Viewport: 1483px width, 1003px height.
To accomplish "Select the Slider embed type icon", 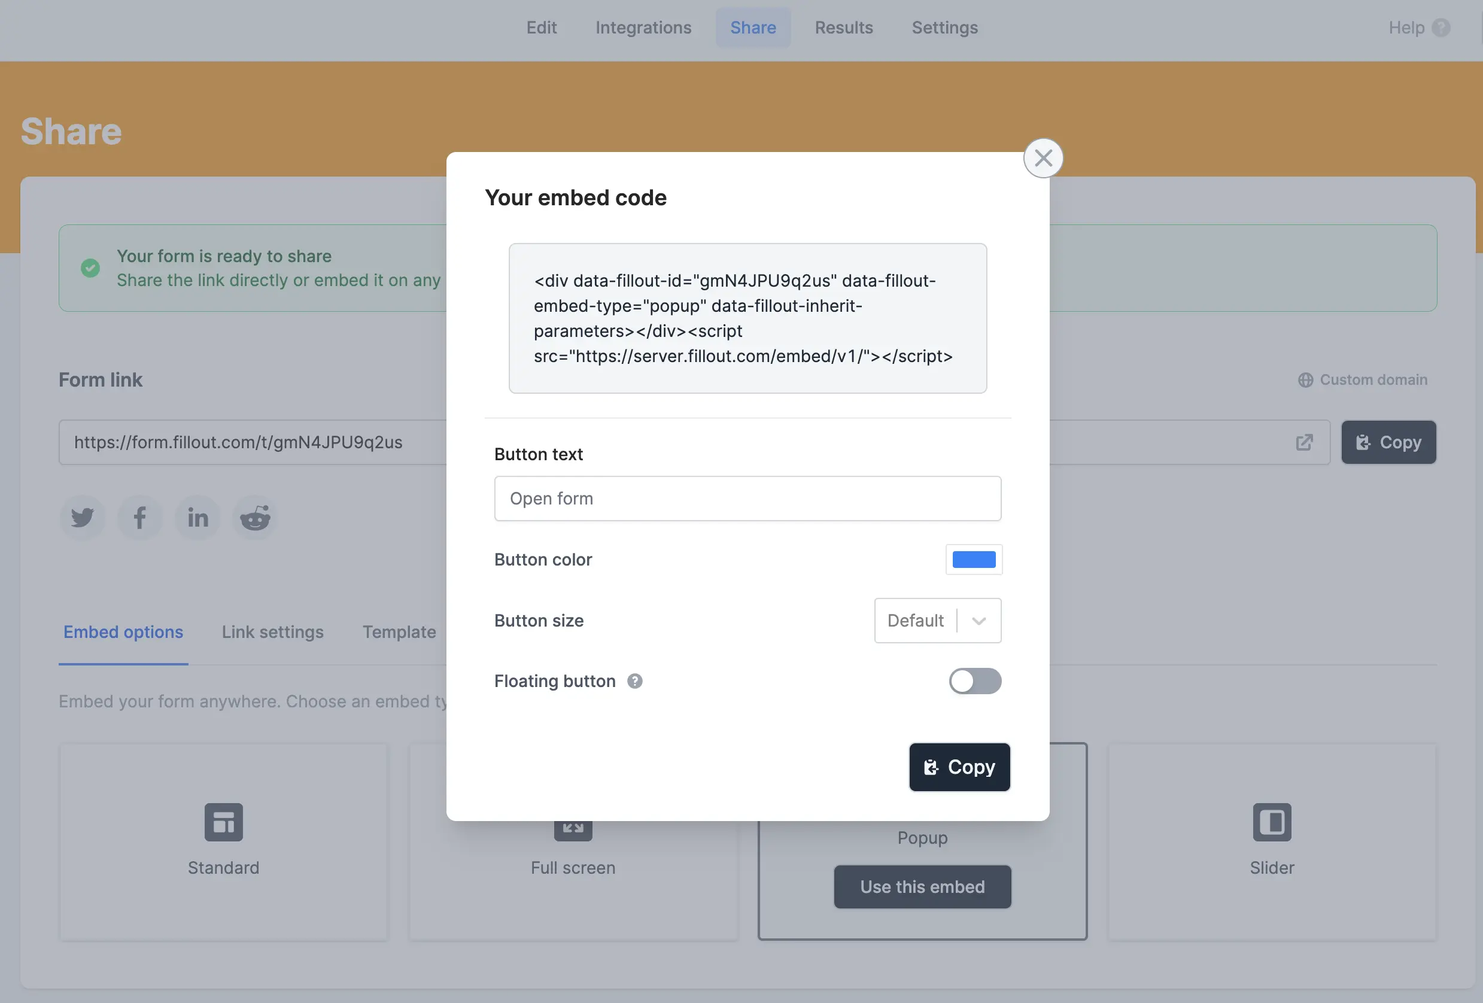I will [x=1272, y=822].
